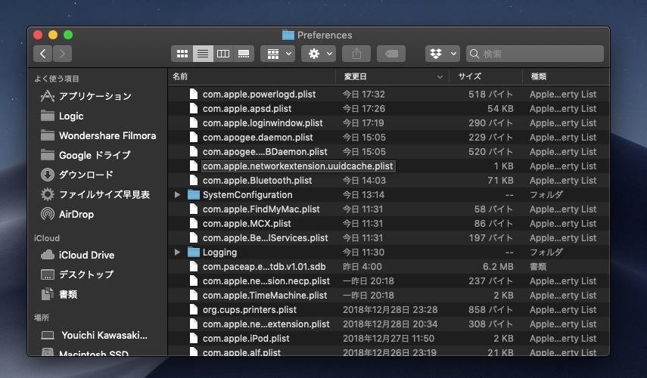647x378 pixels.
Task: Open the group-by arrangement dropdown
Action: pos(277,54)
